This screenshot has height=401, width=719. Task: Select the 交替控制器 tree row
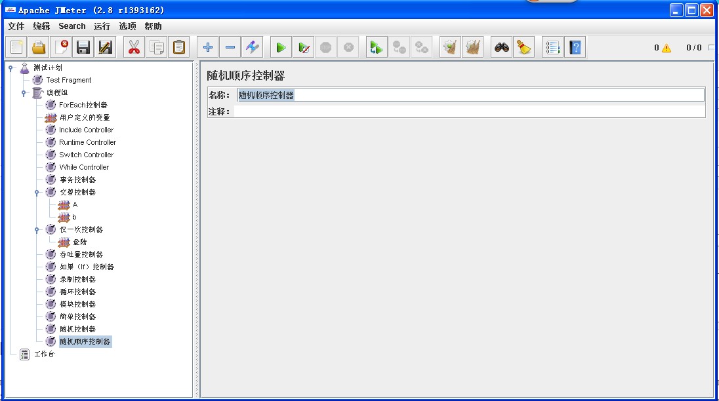[77, 192]
